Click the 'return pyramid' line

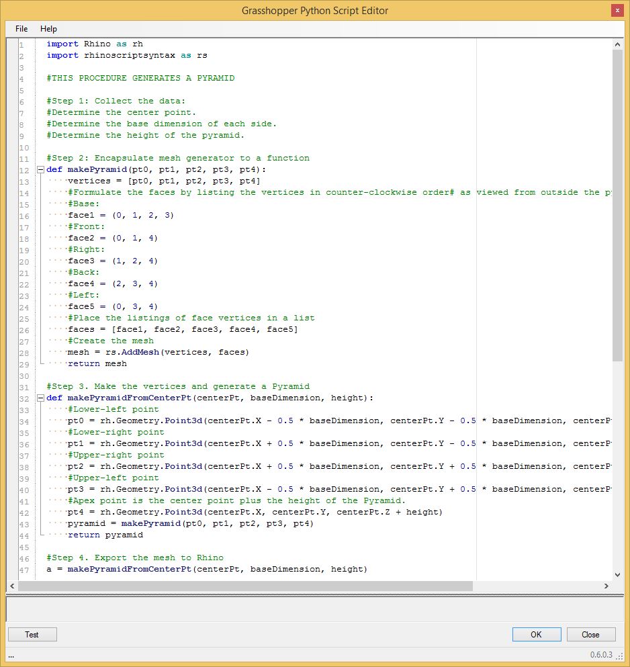[x=105, y=535]
